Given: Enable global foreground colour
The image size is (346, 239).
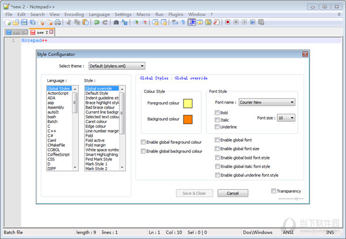Looking at the screenshot, I should click(x=143, y=142).
